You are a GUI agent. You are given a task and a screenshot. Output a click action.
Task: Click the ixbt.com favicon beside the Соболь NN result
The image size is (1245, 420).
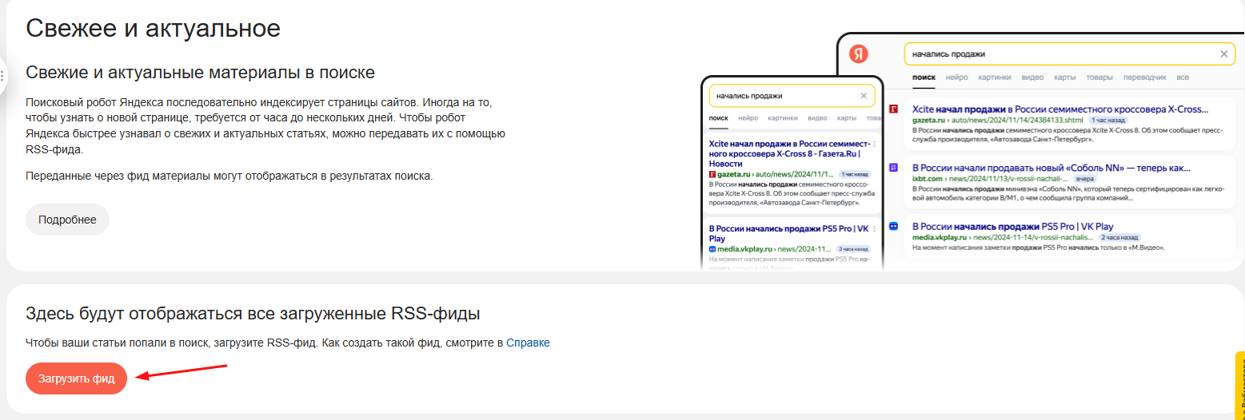[x=894, y=168]
